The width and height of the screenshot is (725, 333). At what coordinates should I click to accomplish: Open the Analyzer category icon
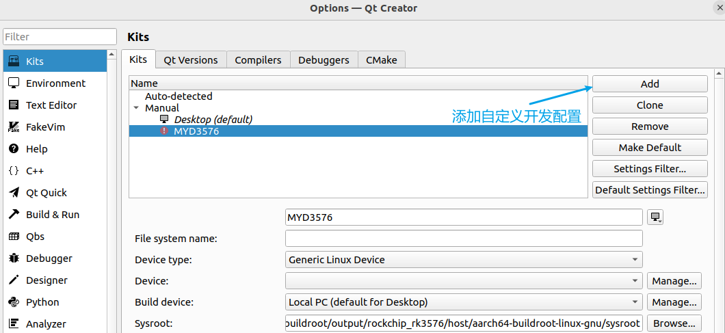[x=14, y=323]
